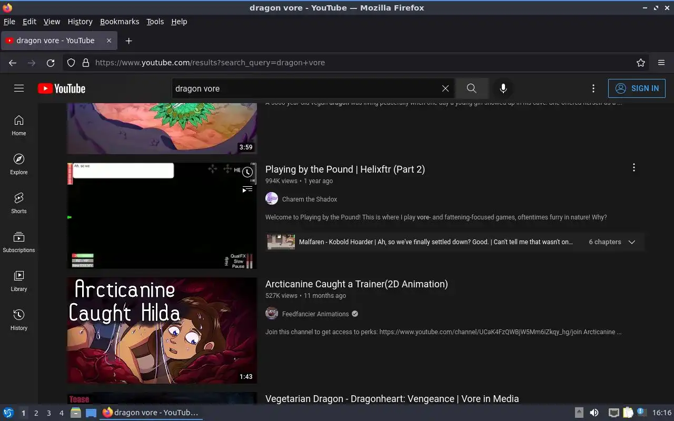674x421 pixels.
Task: Open the Playing by the Pound video thumbnail
Action: 162,215
